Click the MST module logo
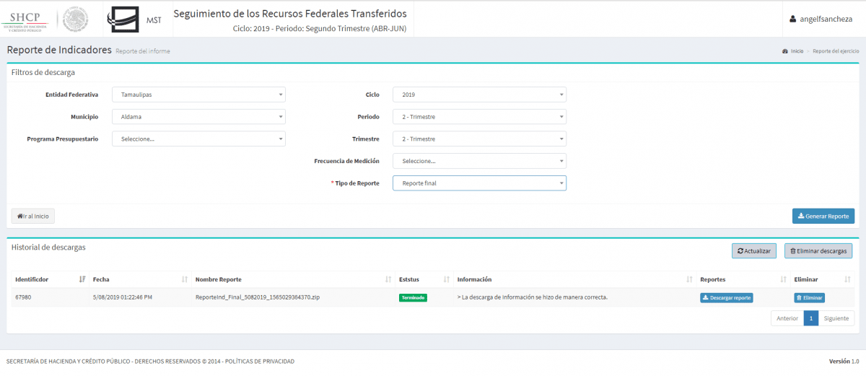The height and width of the screenshot is (376, 866). point(134,19)
